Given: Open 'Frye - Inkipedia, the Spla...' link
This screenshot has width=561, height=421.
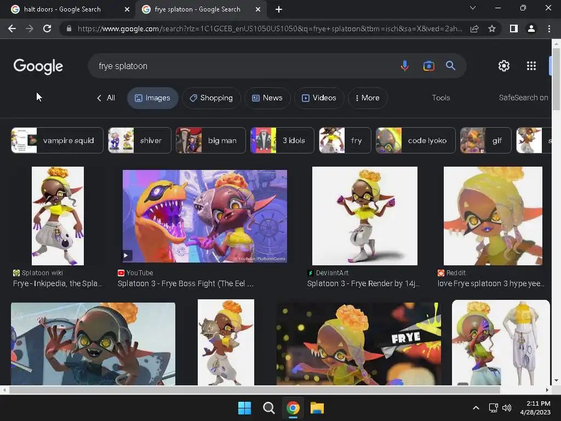Looking at the screenshot, I should [57, 283].
